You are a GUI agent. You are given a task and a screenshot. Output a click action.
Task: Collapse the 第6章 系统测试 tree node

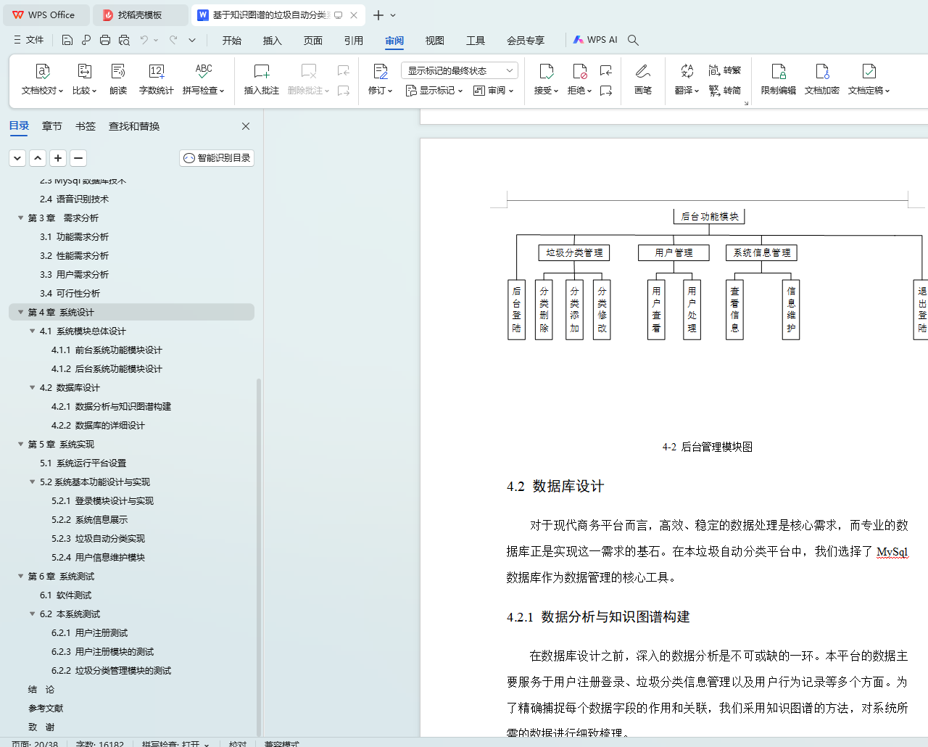[x=20, y=576]
